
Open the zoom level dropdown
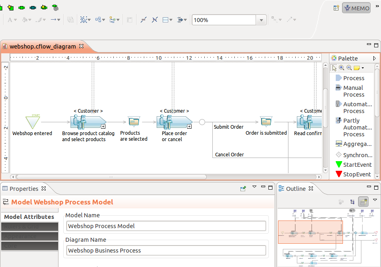(261, 20)
